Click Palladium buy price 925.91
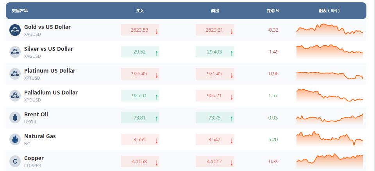Viewport: 375px width, 171px height. [x=140, y=96]
